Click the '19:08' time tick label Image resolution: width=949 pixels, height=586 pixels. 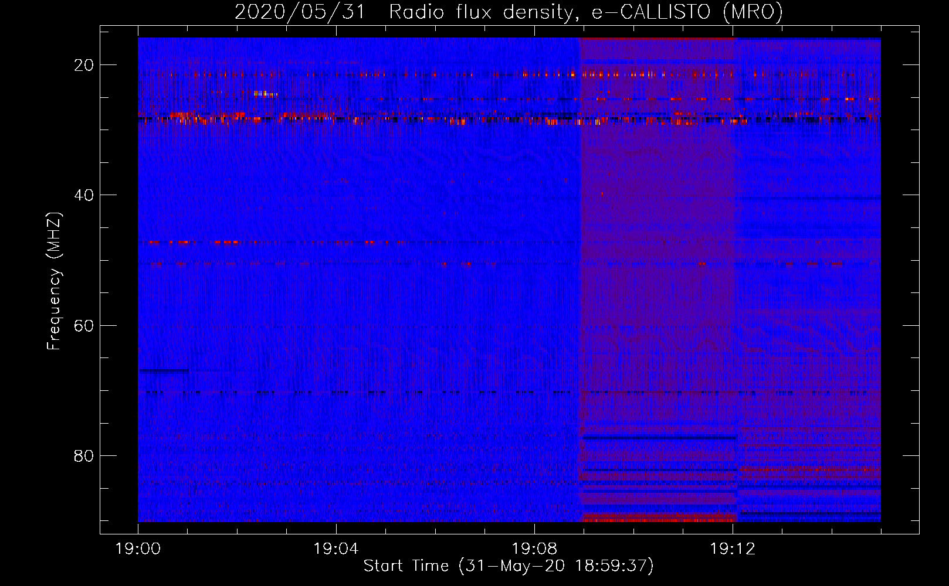coord(534,549)
